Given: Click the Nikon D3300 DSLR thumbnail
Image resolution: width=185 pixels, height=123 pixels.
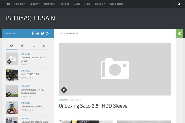Looking at the screenshot, I should click(x=12, y=75).
